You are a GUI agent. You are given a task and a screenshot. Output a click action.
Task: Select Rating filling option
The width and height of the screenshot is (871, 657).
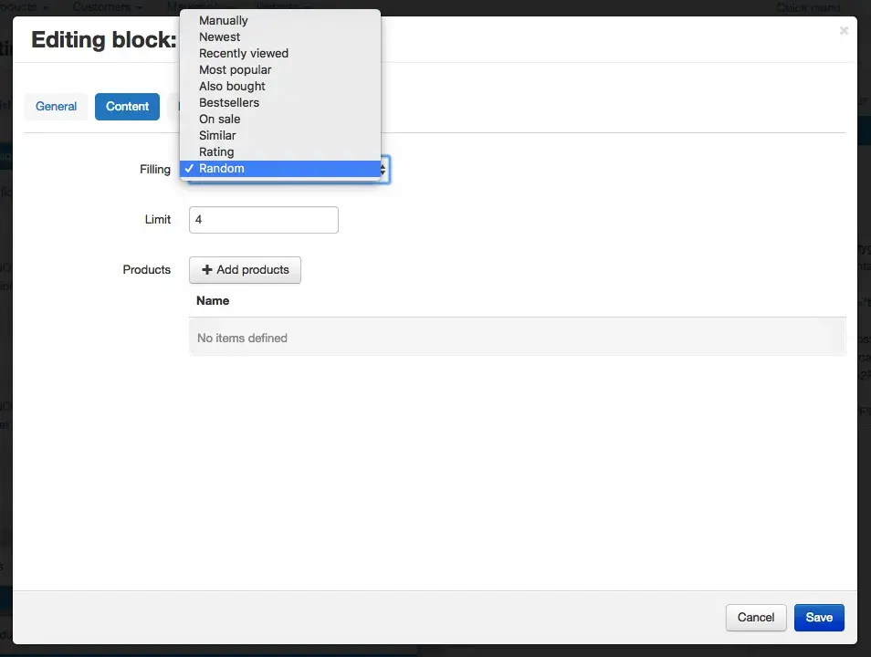(216, 151)
